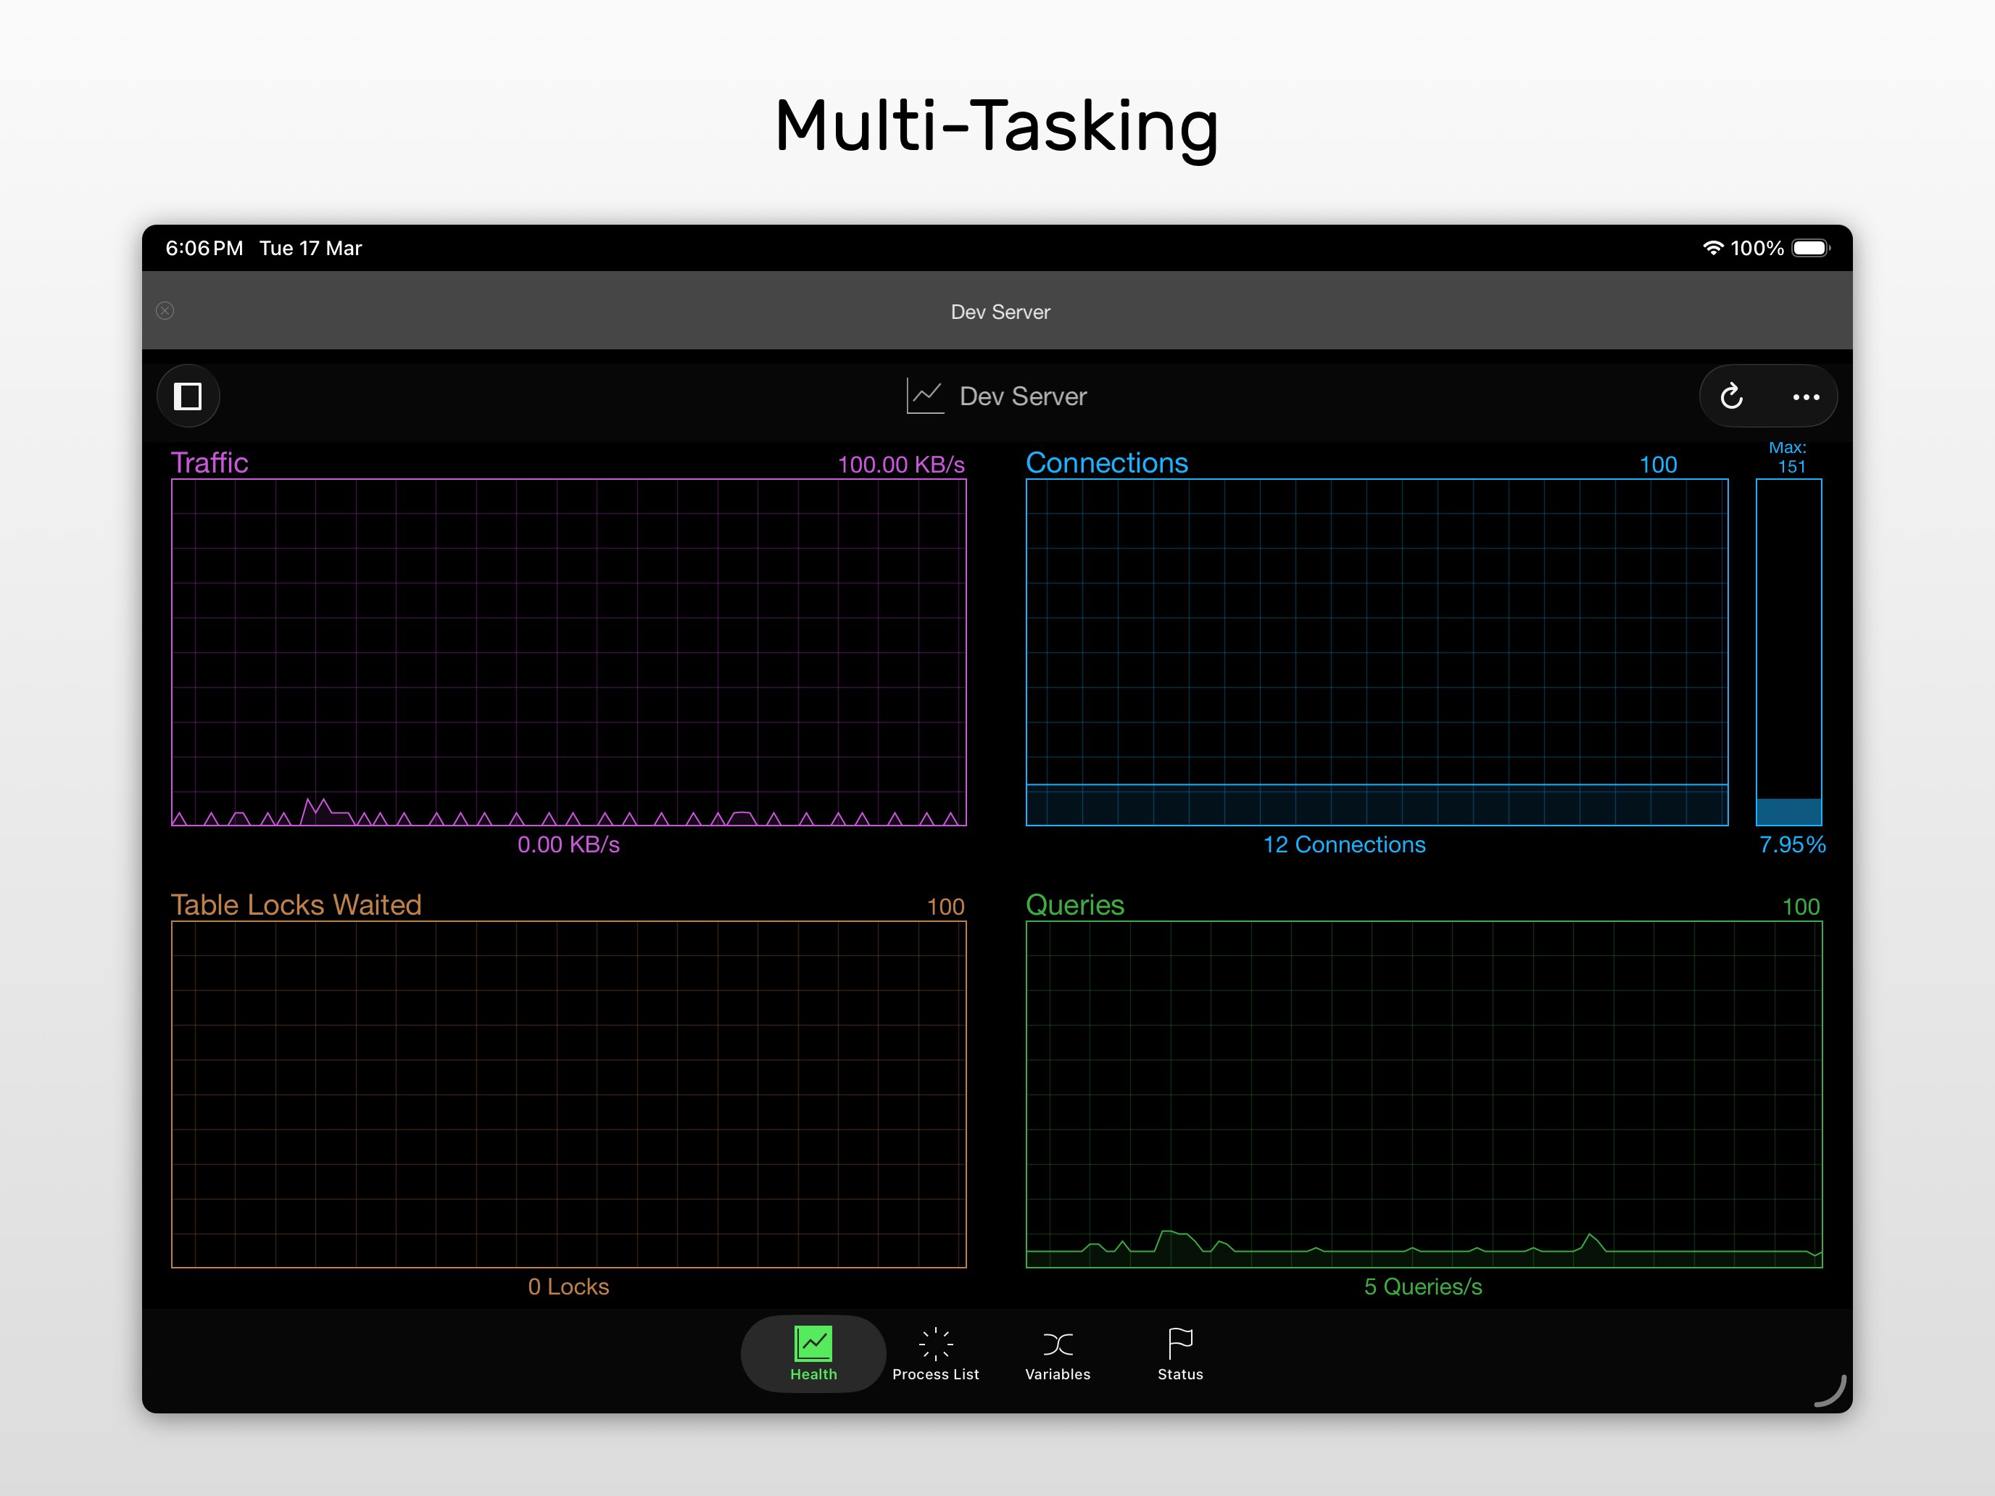This screenshot has height=1496, width=1995.
Task: Select the Health tab
Action: tap(813, 1353)
